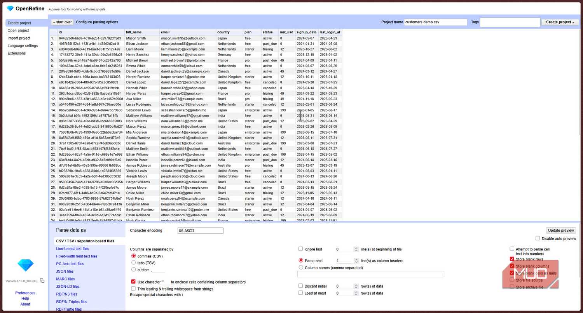Select JSON files format

(65, 271)
